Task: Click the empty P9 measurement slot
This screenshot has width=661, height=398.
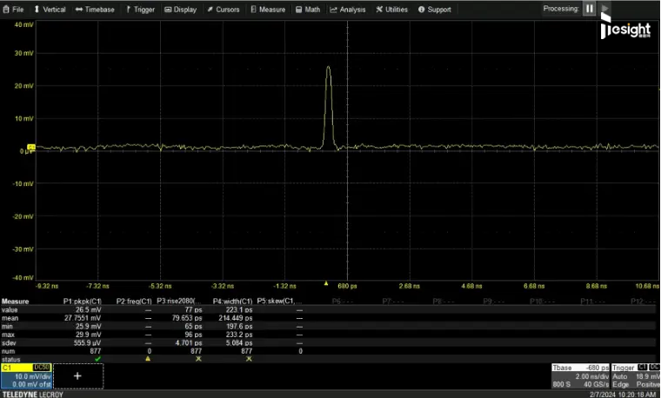Action: [494, 302]
